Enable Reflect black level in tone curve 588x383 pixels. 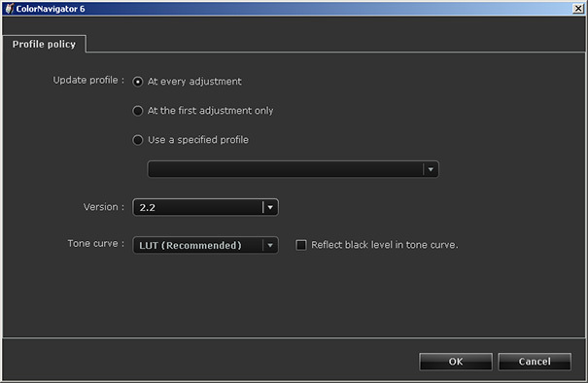(301, 245)
